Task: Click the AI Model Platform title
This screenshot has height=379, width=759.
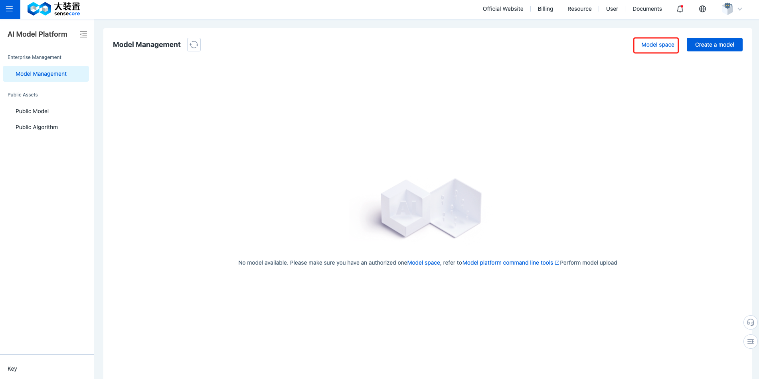Action: [38, 34]
